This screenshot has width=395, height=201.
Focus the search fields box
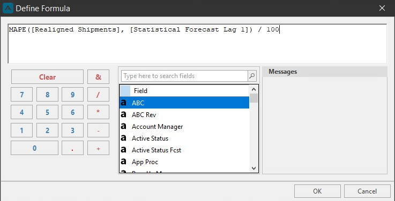pyautogui.click(x=185, y=76)
